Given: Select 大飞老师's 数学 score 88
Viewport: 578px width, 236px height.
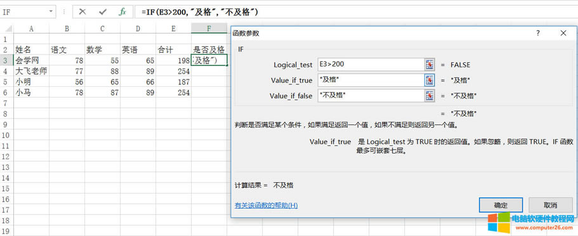Looking at the screenshot, I should coord(103,71).
